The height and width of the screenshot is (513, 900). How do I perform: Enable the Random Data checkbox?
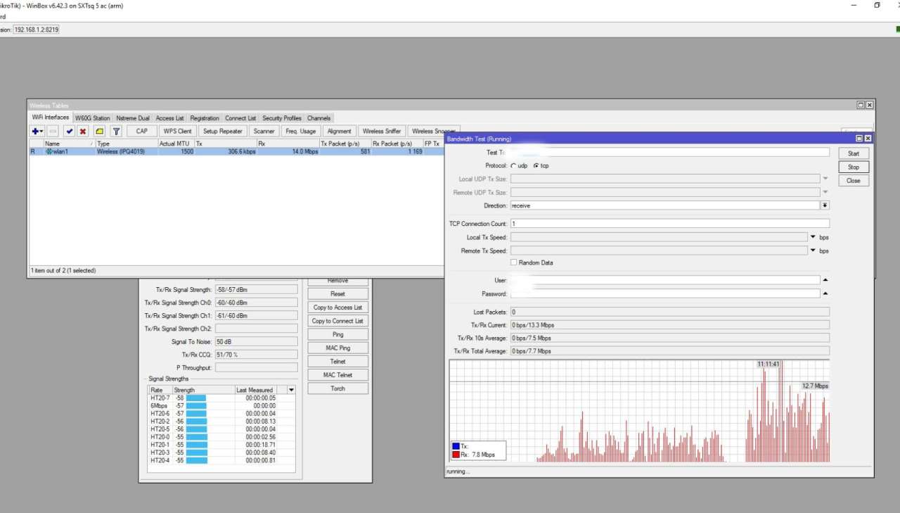[513, 262]
